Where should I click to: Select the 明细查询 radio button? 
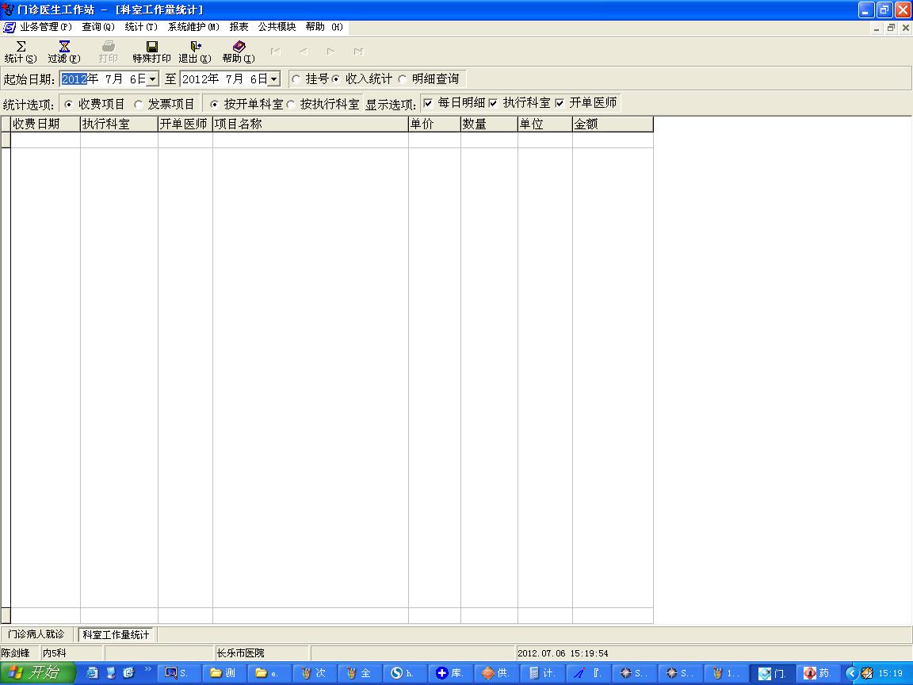[403, 79]
